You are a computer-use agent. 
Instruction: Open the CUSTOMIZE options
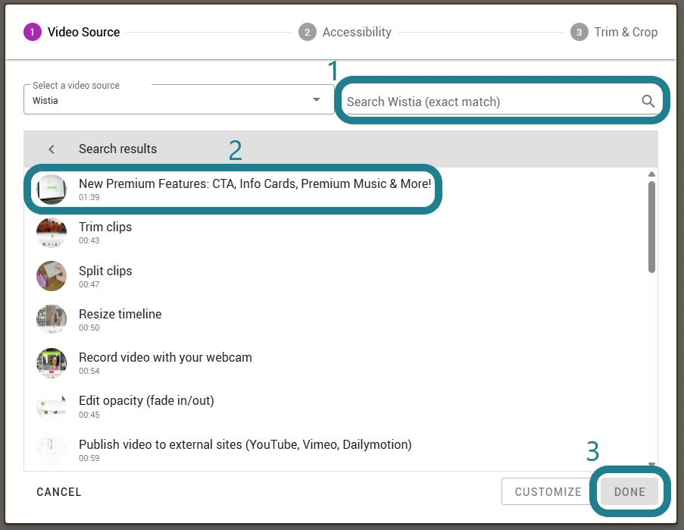coord(548,491)
